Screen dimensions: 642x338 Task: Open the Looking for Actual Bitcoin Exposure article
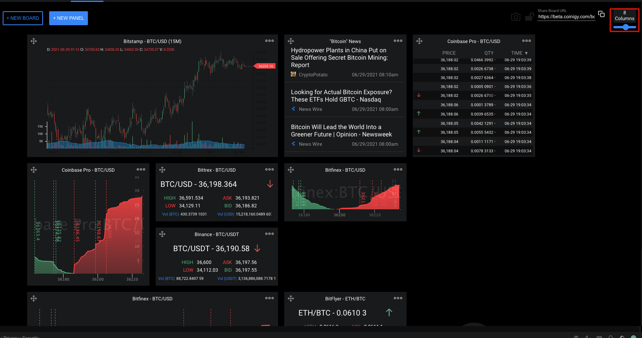(342, 96)
